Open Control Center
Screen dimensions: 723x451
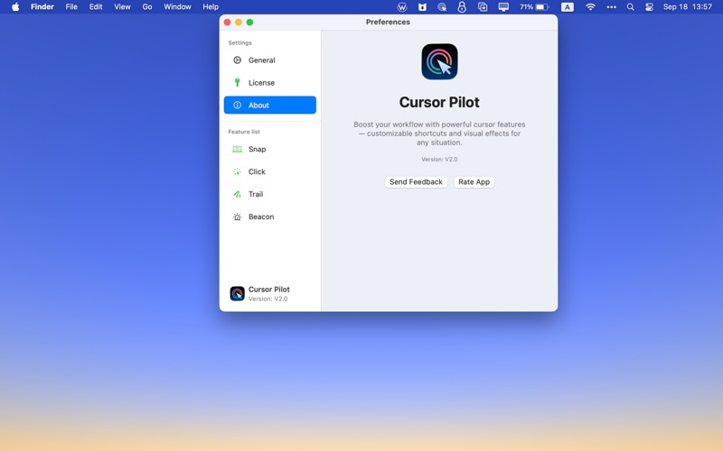coord(649,7)
